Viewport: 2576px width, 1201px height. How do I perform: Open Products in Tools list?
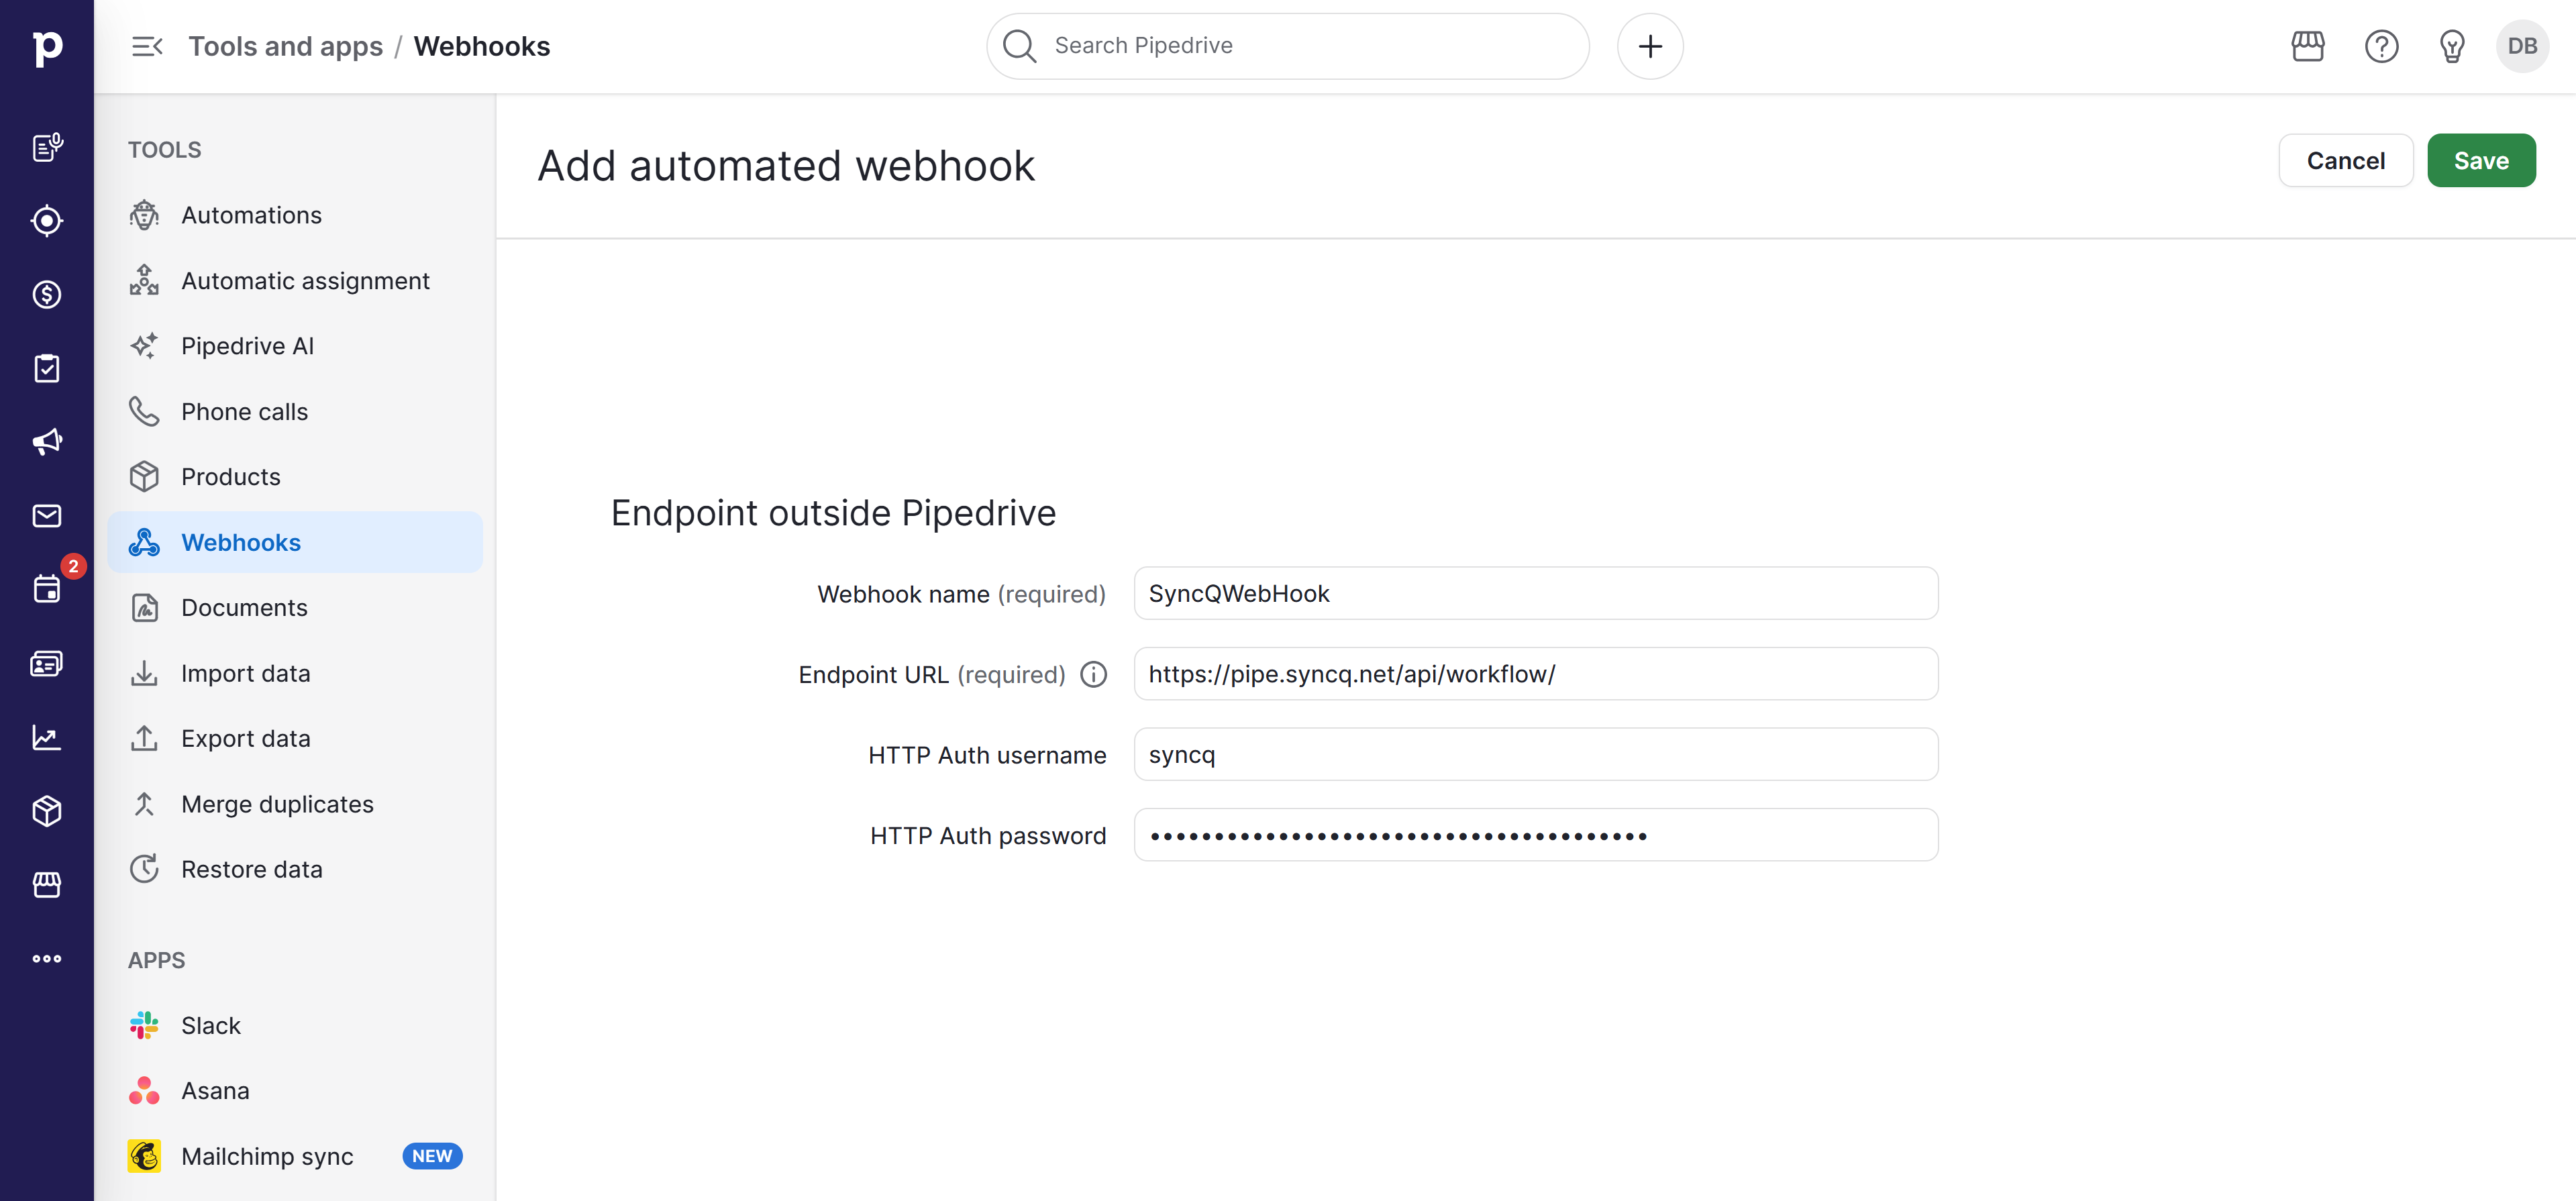[x=294, y=477]
